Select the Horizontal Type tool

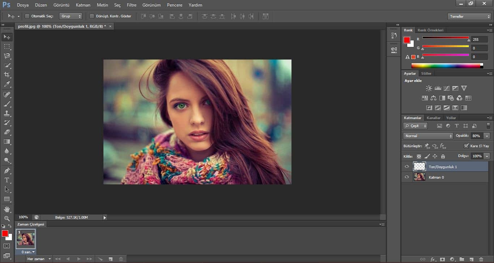pos(7,180)
